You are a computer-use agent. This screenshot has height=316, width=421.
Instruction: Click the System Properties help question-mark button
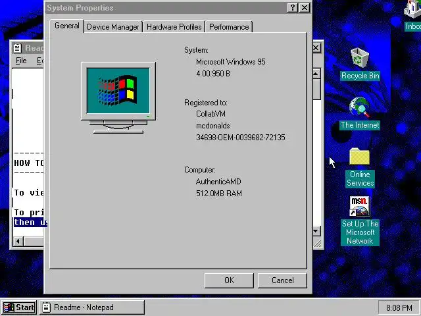[292, 7]
